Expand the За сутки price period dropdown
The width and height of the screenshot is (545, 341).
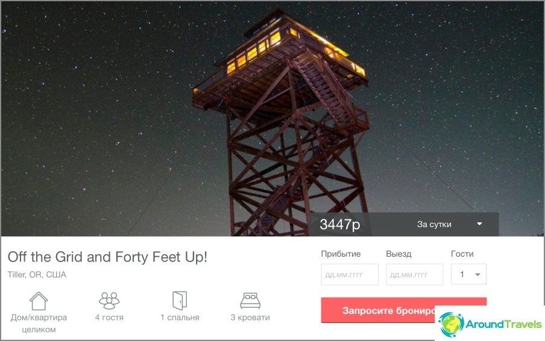(x=449, y=224)
